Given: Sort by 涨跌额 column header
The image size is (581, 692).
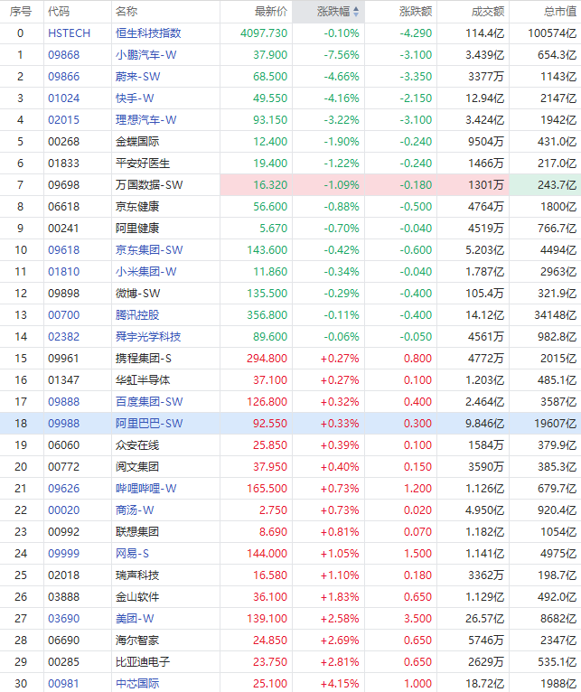Looking at the screenshot, I should (x=416, y=12).
